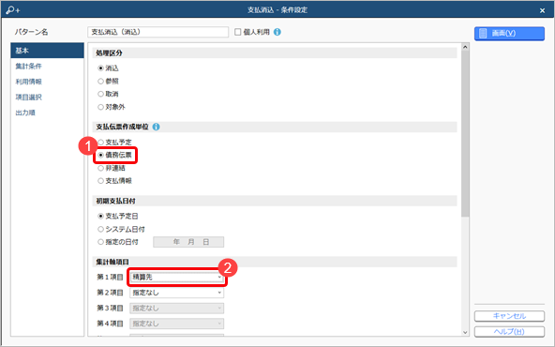Switch to the 利用情報 tab
This screenshot has height=347, width=555.
tap(47, 82)
